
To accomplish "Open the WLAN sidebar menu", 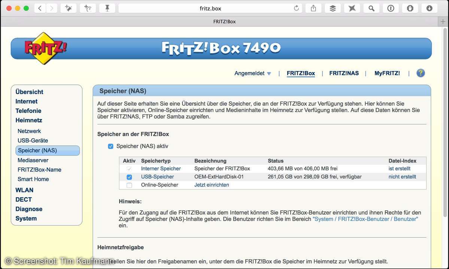I will (x=24, y=190).
